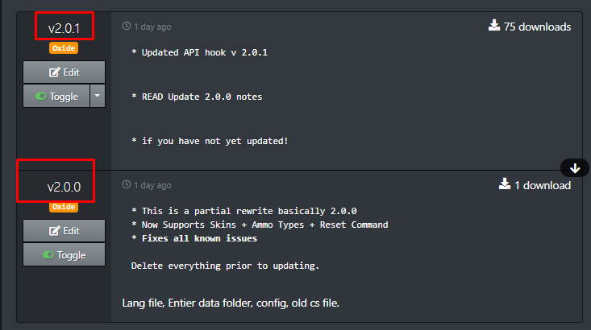Select the v2.0.1 version label
Viewport: 591px width, 330px height.
coord(64,28)
